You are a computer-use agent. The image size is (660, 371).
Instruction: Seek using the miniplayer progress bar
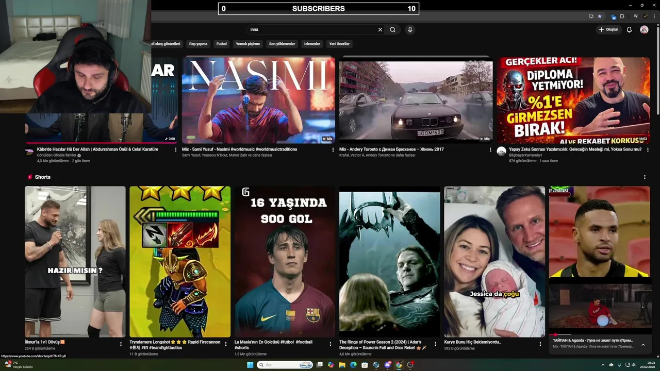[600, 335]
